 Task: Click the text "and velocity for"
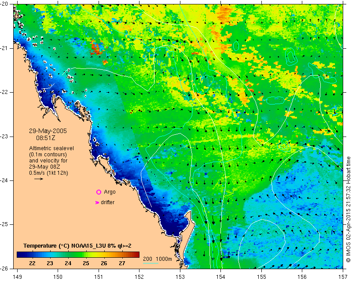(48, 161)
